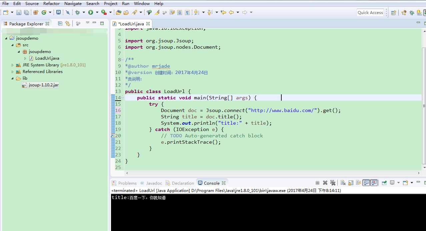Open the Refactor menu
This screenshot has width=426, height=231.
pos(51,3)
